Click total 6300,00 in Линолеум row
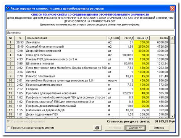Screen dimensions: 181x138 tap(159, 42)
